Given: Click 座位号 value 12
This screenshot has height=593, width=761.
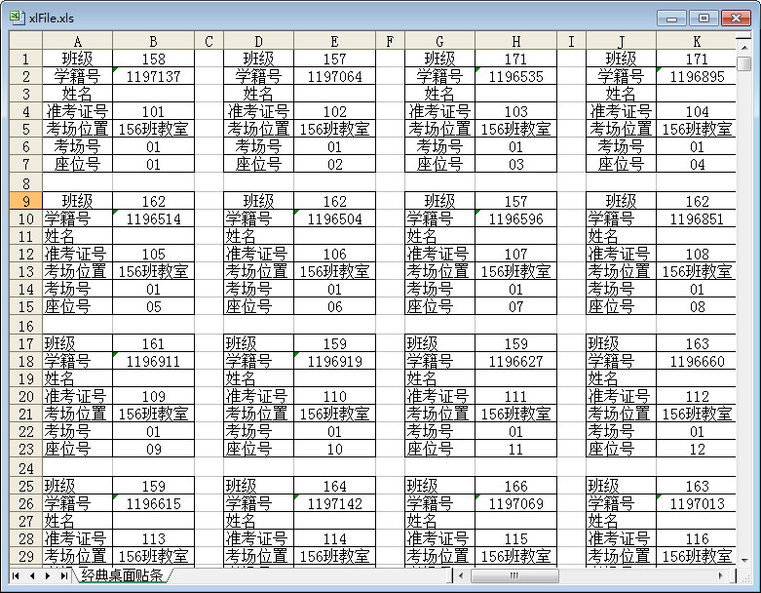Looking at the screenshot, I should pyautogui.click(x=697, y=450).
